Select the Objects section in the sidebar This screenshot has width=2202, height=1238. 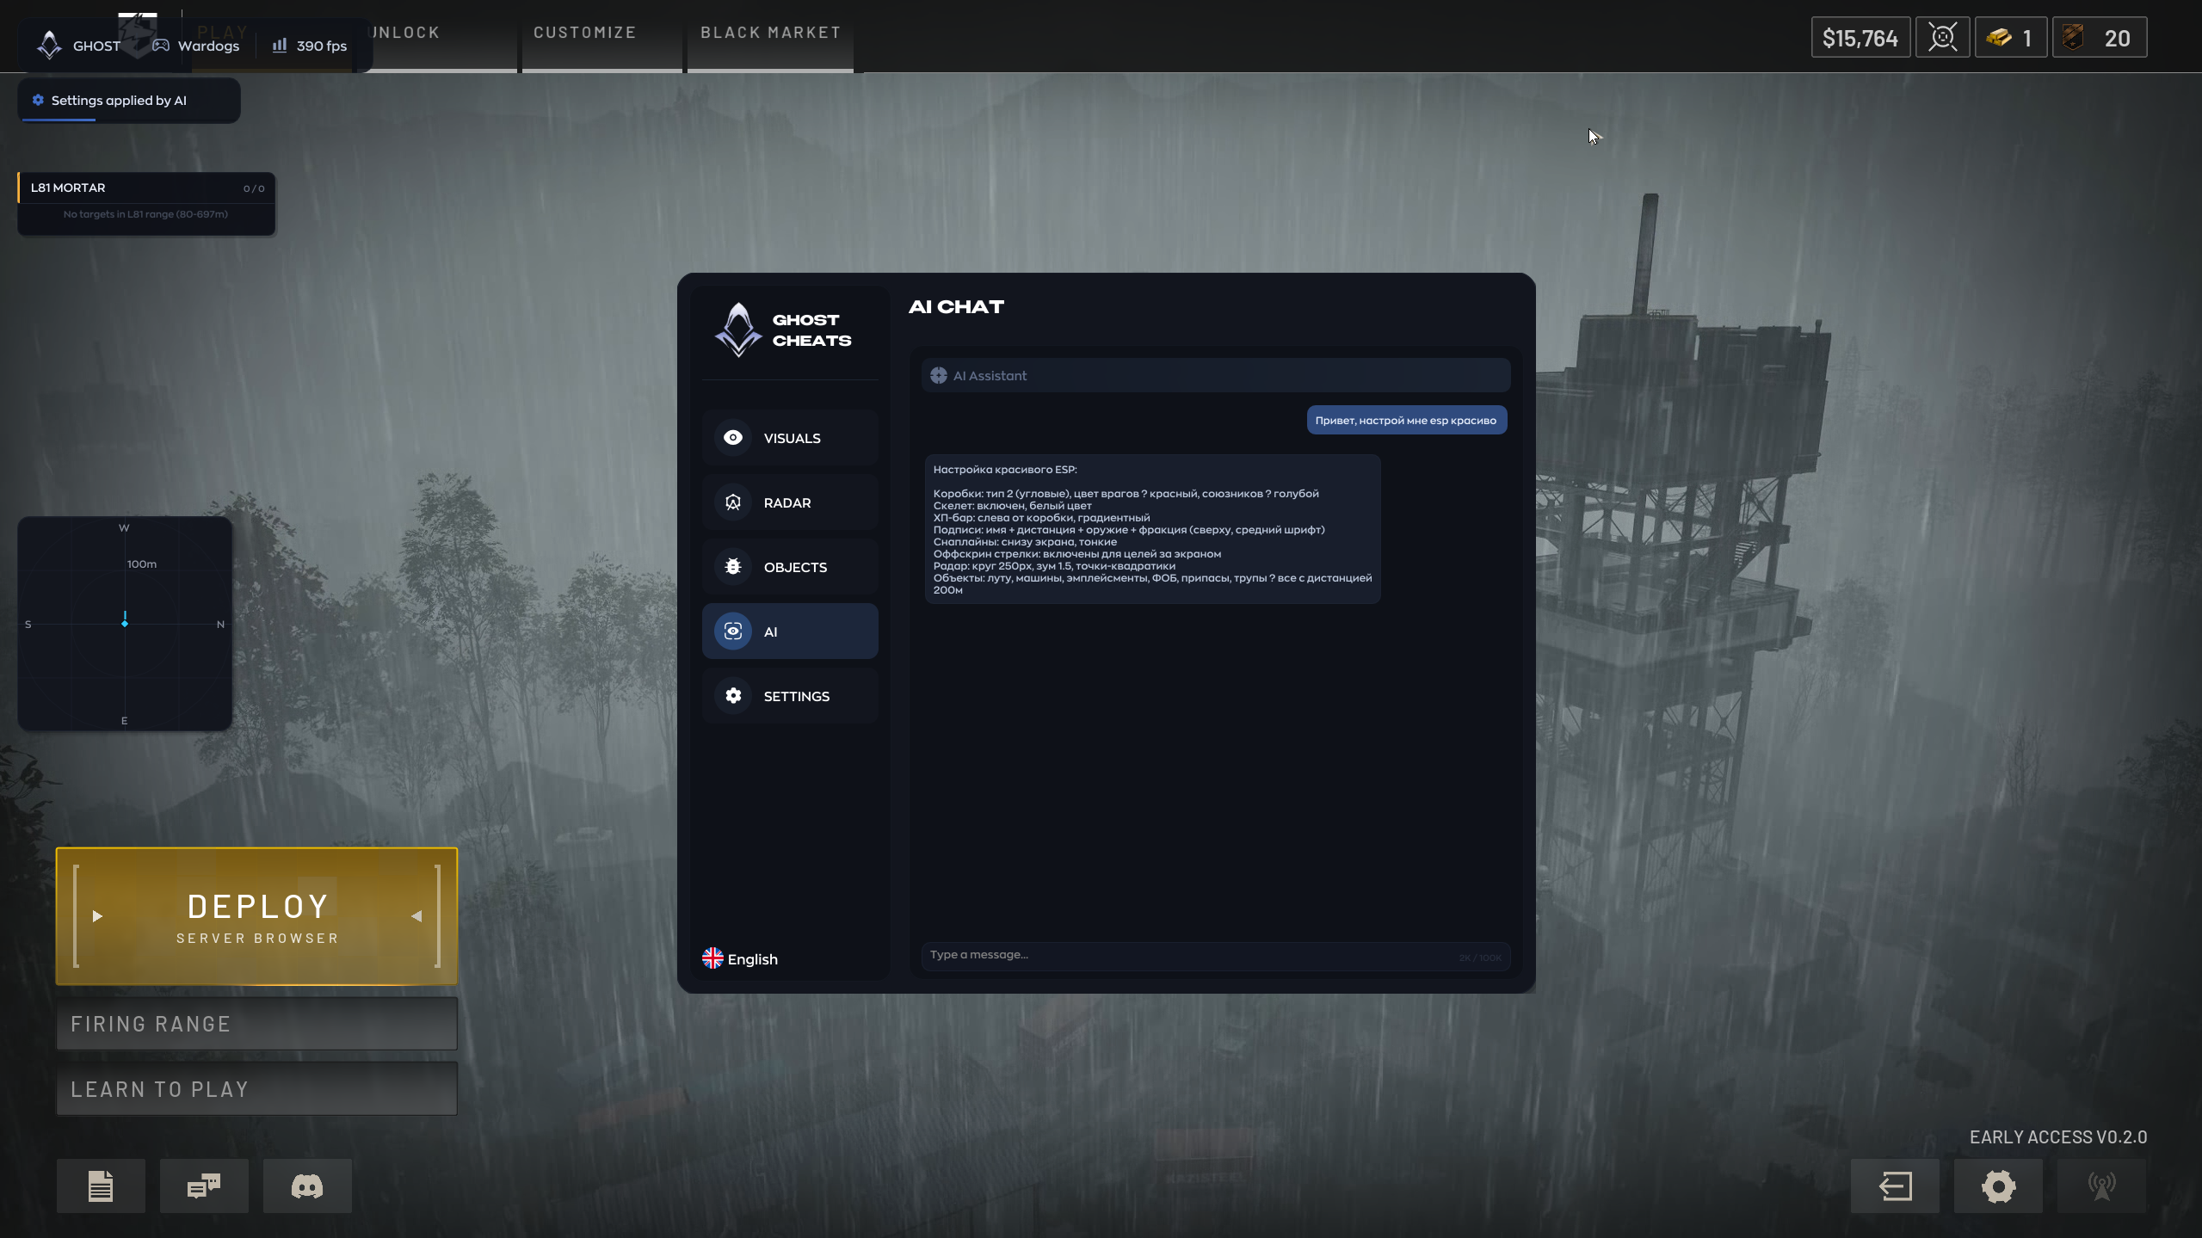click(790, 567)
